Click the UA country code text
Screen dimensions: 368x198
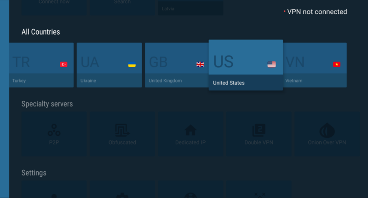(90, 62)
